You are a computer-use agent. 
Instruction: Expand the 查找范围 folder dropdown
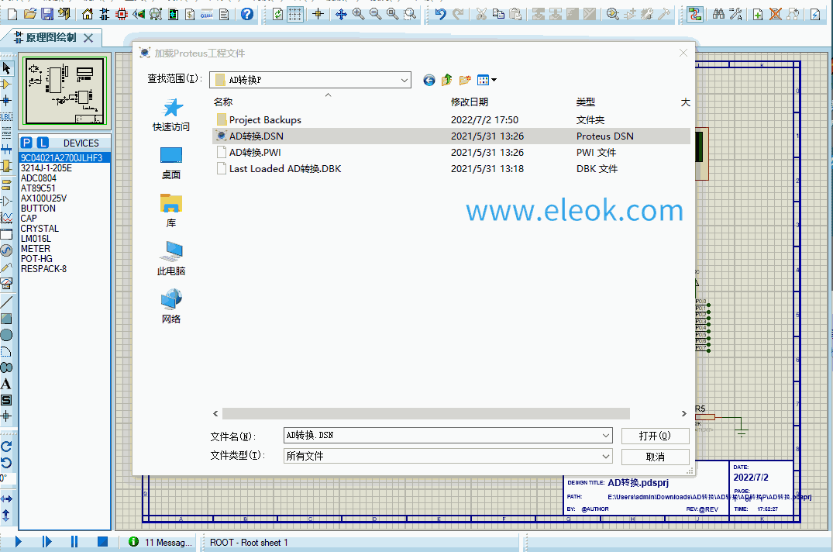point(404,80)
